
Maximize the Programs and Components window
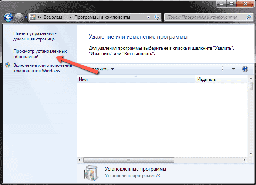[x=232, y=4]
